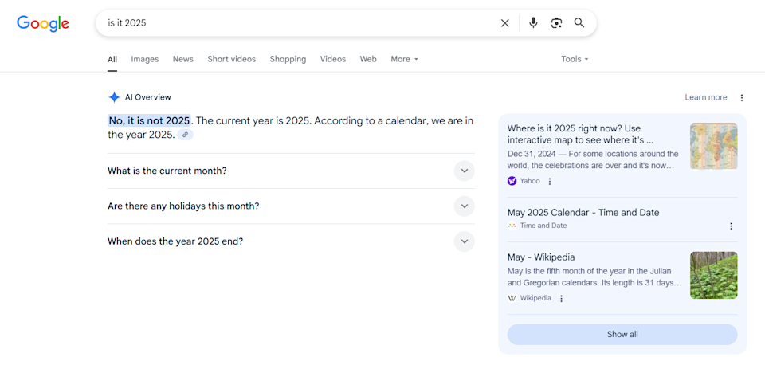Click the search input field
Screen dimensions: 765x365
click(x=297, y=23)
